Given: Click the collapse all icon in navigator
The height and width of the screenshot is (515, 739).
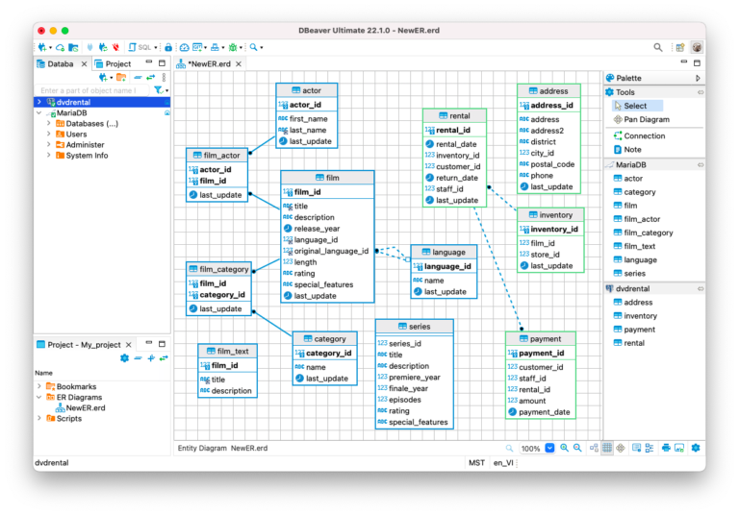Looking at the screenshot, I should point(138,77).
